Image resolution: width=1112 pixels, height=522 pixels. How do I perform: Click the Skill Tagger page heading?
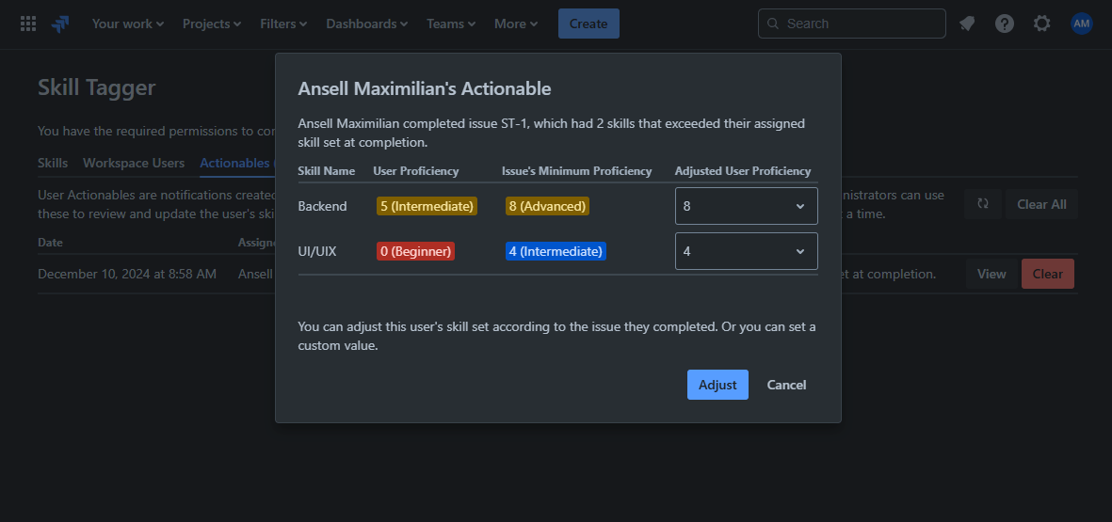click(96, 87)
